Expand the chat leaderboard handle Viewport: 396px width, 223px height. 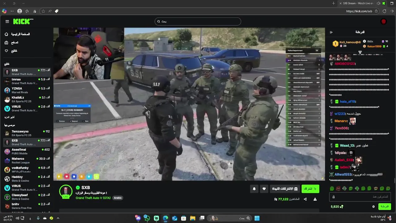tap(360, 52)
